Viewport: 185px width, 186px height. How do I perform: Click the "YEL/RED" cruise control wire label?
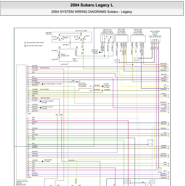click(x=97, y=85)
